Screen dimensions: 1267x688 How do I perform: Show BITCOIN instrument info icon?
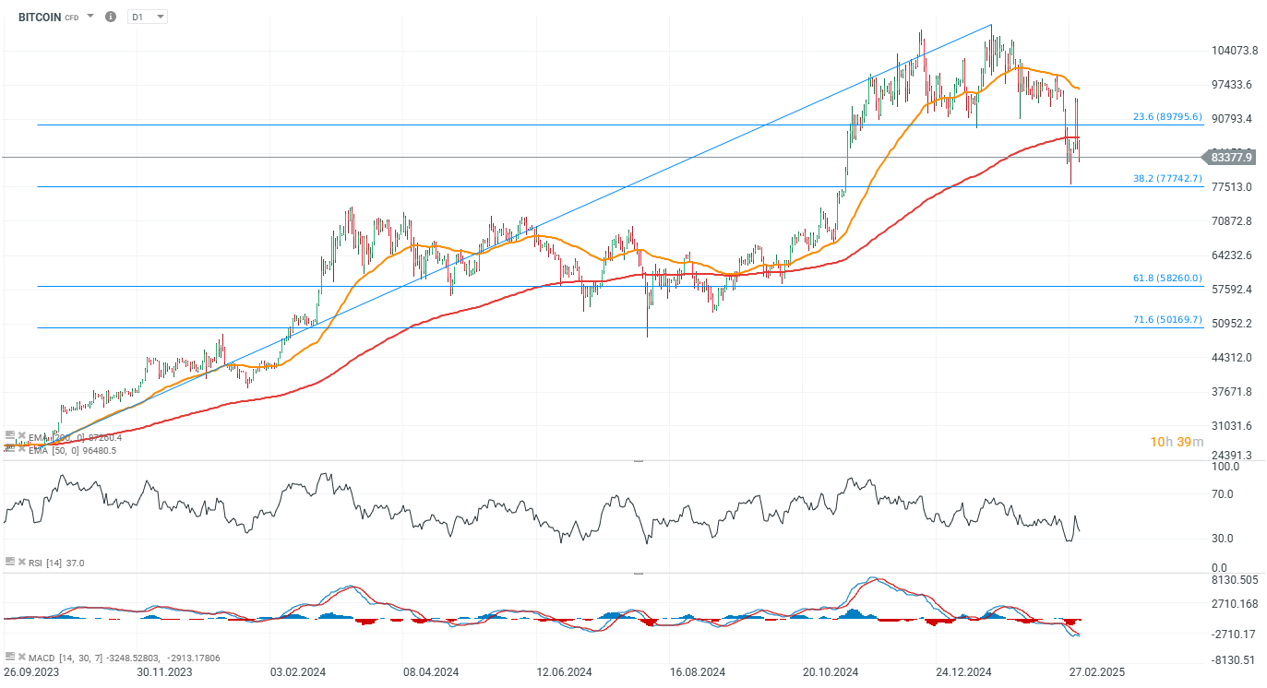pos(111,17)
